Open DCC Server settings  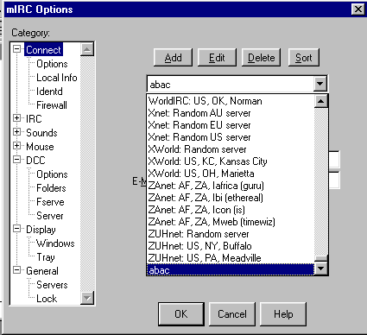pos(50,216)
